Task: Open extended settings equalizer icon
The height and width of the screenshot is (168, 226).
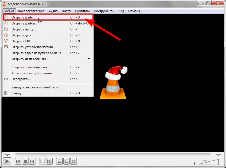Action: click(49, 161)
